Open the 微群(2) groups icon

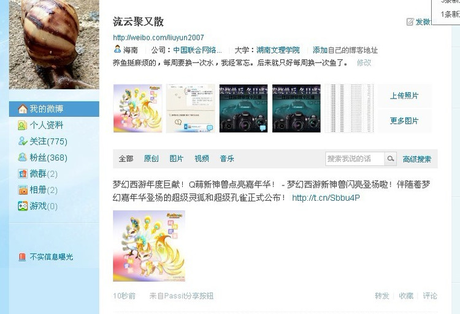click(x=23, y=174)
